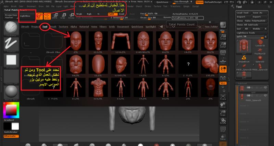The height and width of the screenshot is (146, 274).
Task: Collapse the SubTool section
Action: tap(242, 83)
